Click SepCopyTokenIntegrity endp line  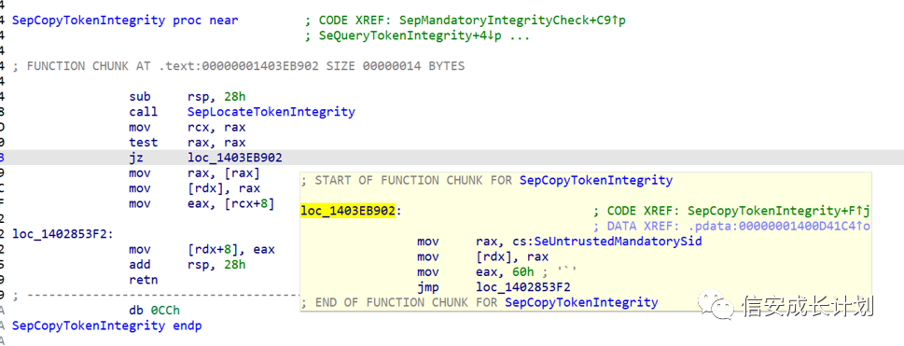(x=107, y=325)
